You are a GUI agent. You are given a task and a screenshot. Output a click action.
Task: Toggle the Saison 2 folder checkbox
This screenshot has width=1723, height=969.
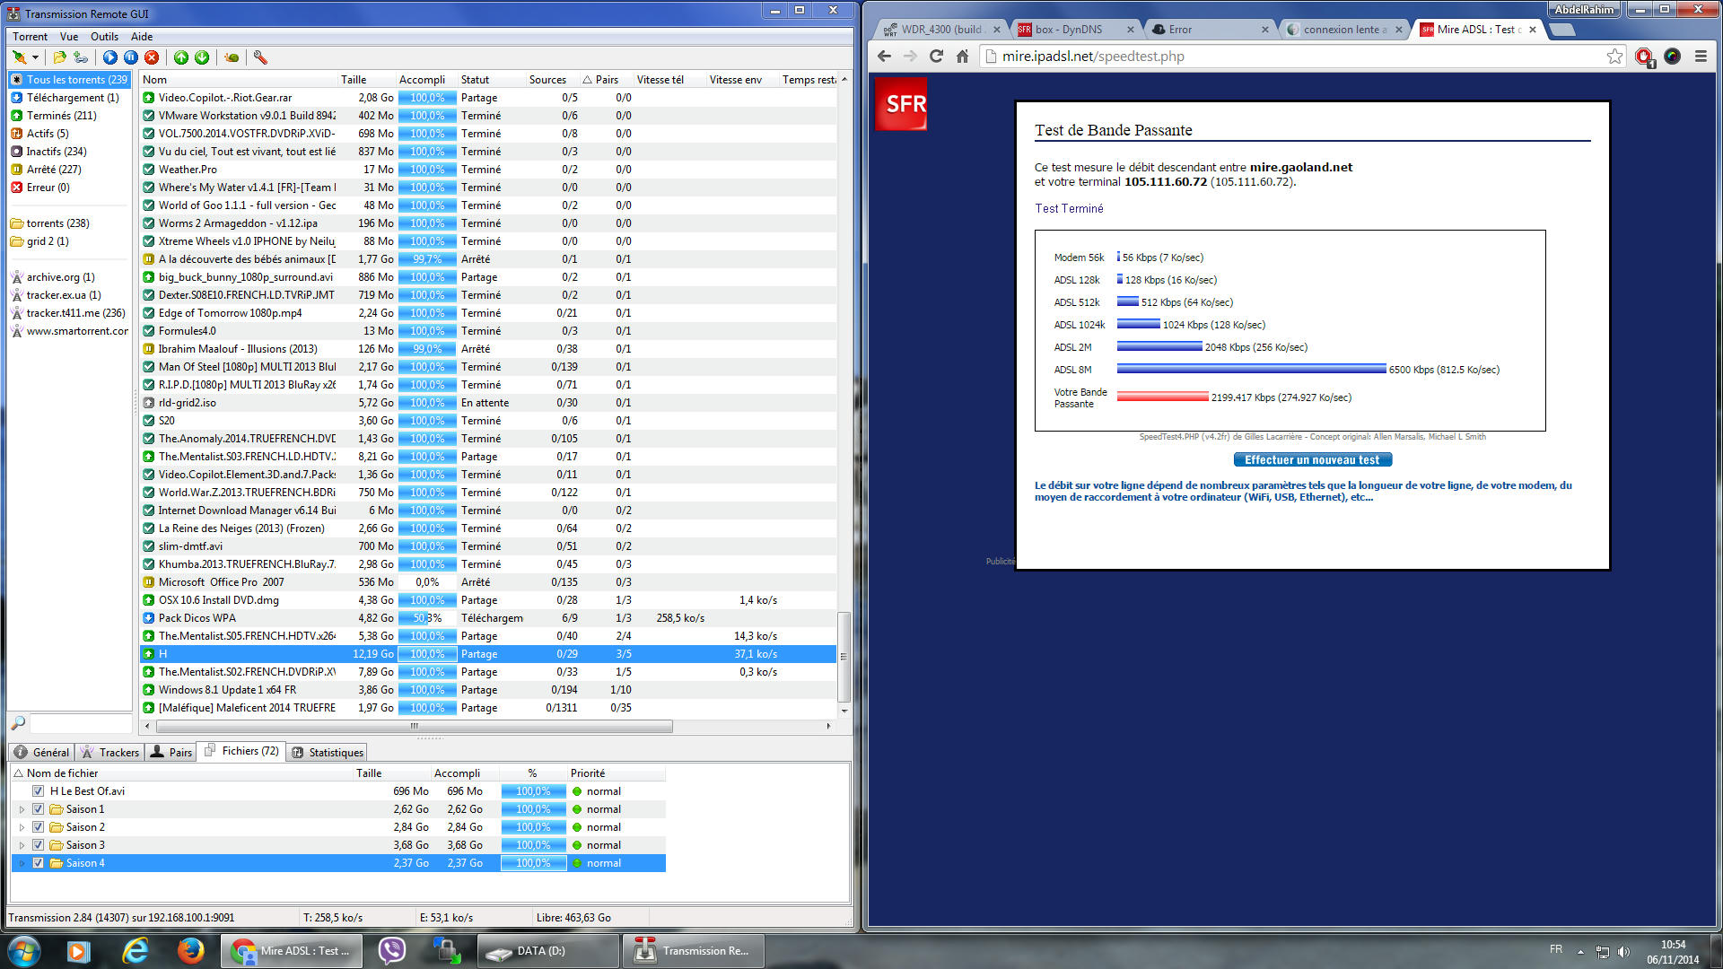tap(38, 827)
